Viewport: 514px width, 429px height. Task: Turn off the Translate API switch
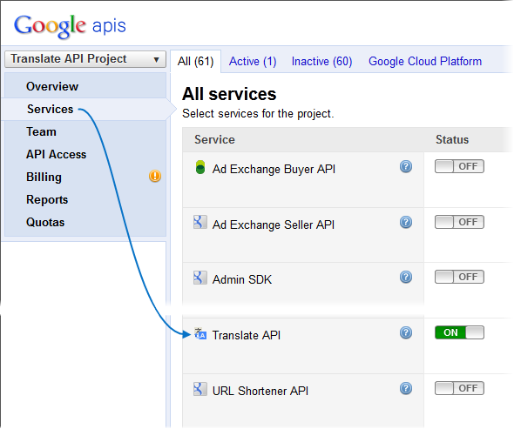(x=459, y=332)
